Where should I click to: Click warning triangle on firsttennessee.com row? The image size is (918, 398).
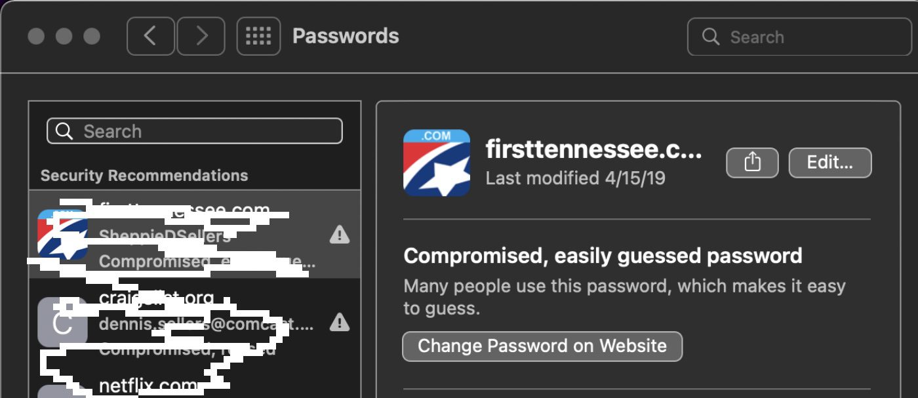[339, 234]
